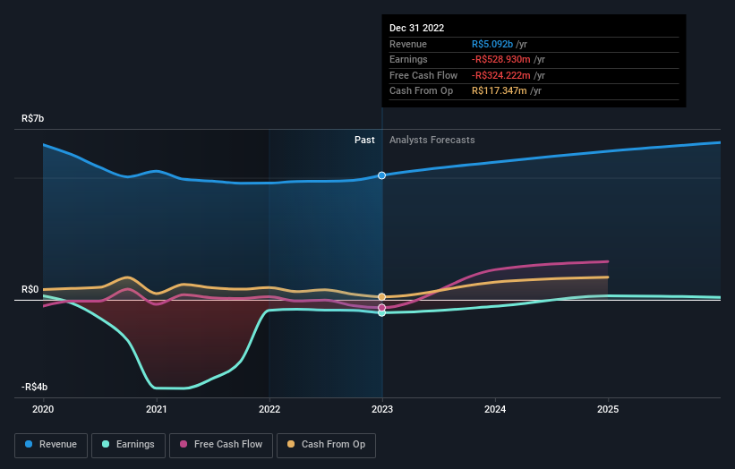Click the Cash From Op marker at 2023
The height and width of the screenshot is (469, 735).
(382, 296)
